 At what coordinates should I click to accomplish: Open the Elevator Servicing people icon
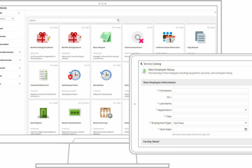pyautogui.click(x=106, y=113)
